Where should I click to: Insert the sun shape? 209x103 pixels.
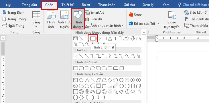click(x=121, y=92)
